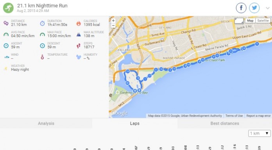Zoom out on the map
Screen dimensions: 272x150
[x=113, y=25]
